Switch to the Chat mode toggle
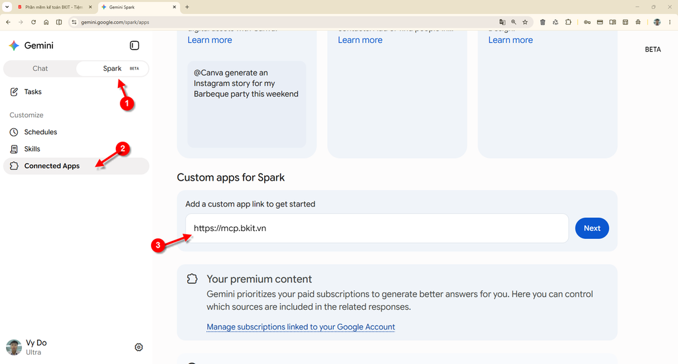 coord(40,68)
